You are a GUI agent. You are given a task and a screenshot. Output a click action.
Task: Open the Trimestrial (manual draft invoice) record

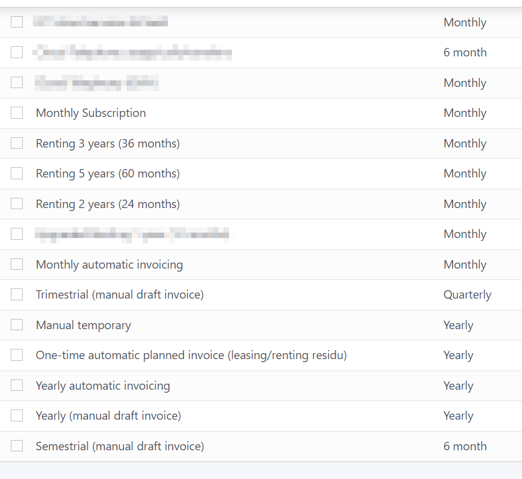point(120,294)
